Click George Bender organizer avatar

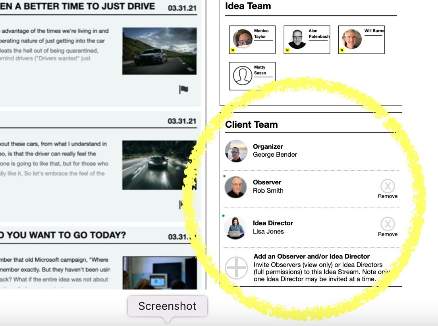point(236,151)
